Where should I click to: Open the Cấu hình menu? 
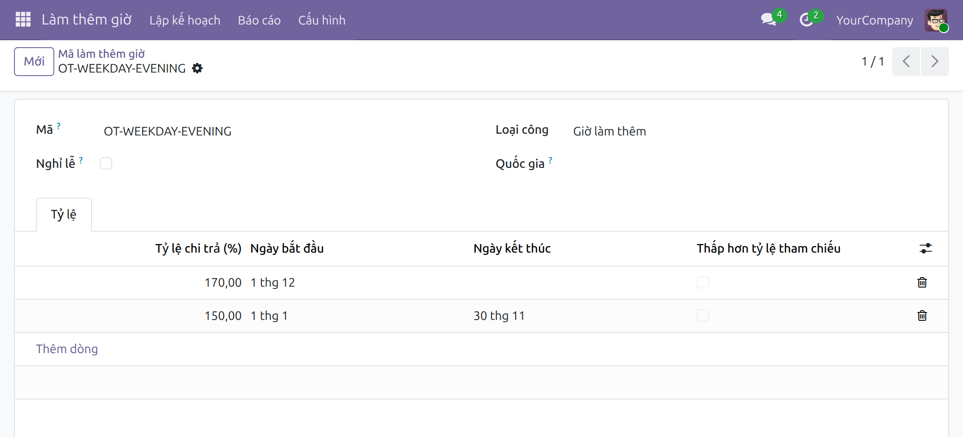[x=322, y=20]
